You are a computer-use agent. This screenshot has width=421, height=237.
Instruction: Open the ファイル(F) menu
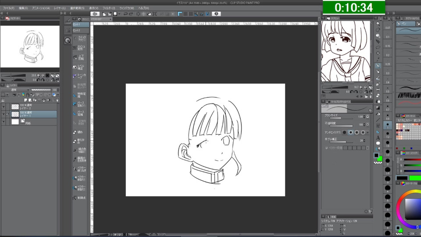coord(9,8)
